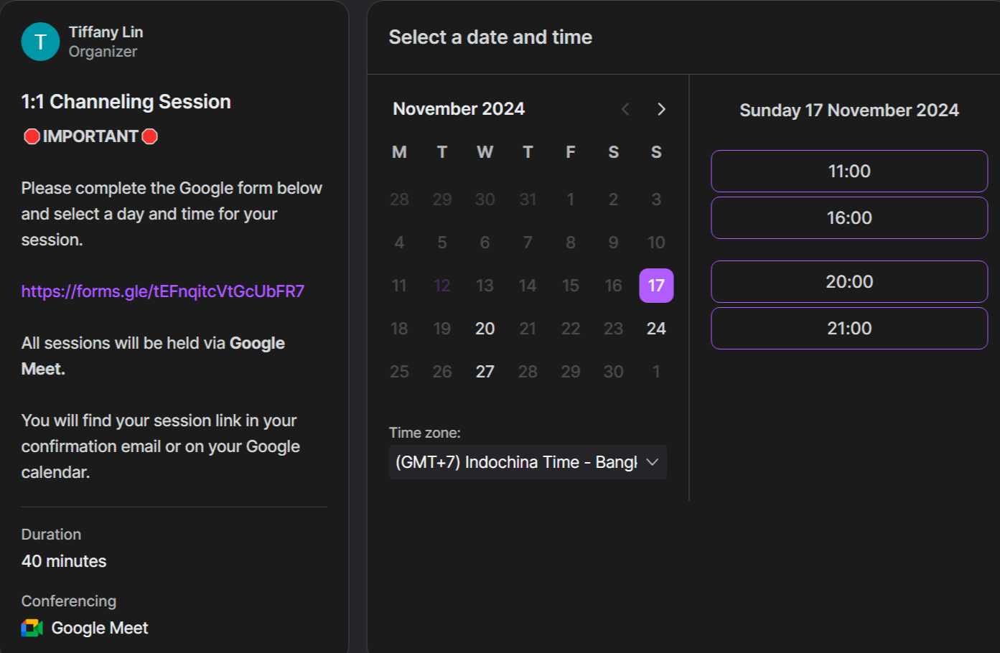Pick November 27 on the calendar
The image size is (1000, 653).
tap(485, 372)
